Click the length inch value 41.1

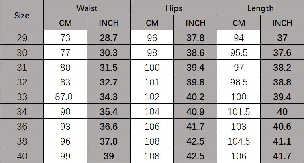282,141
